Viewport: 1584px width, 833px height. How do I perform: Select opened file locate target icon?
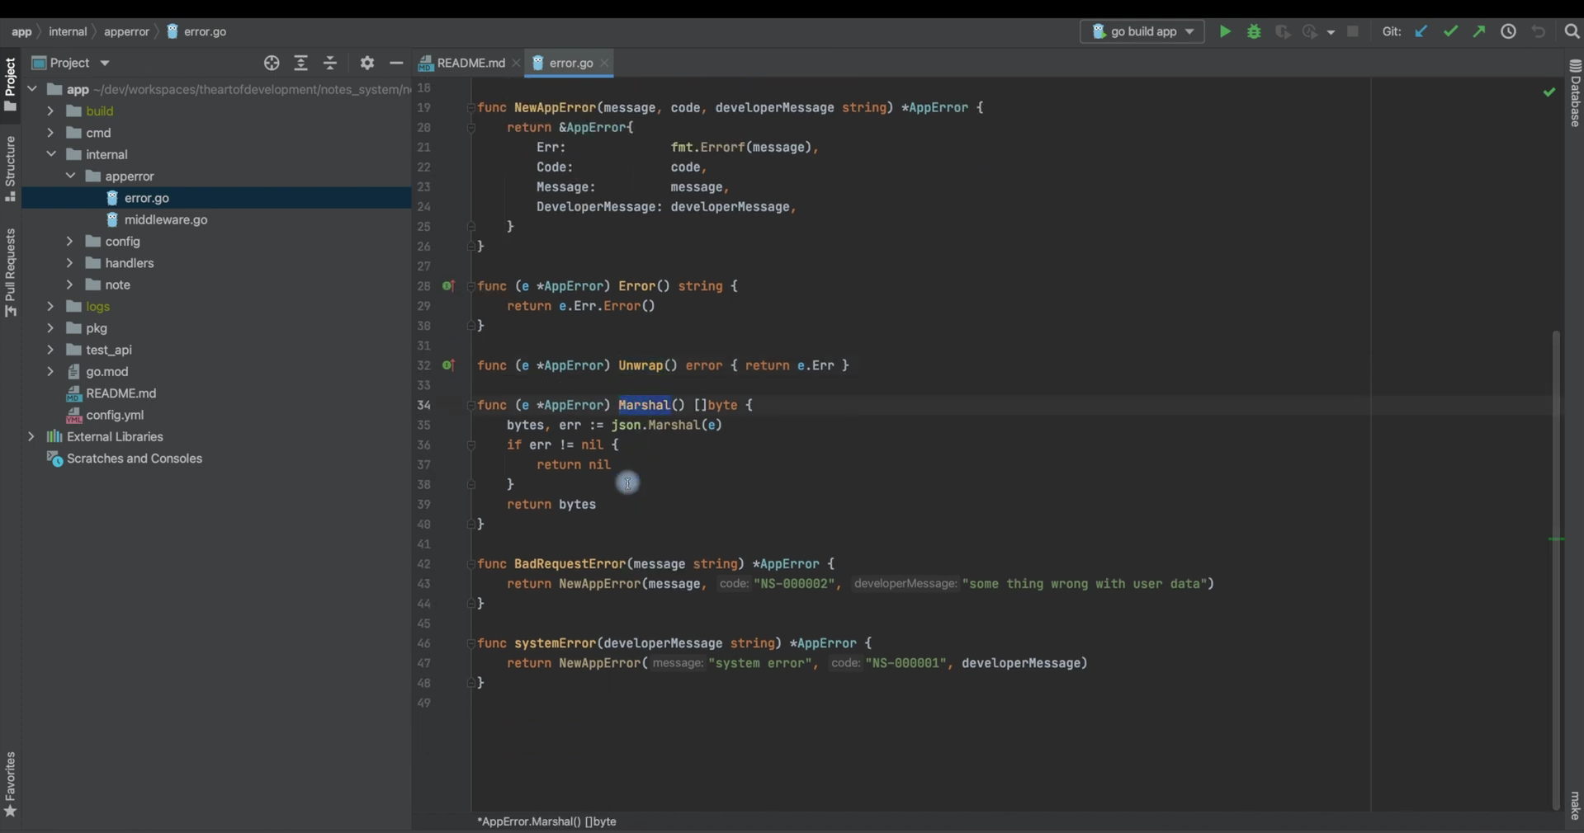(x=272, y=63)
